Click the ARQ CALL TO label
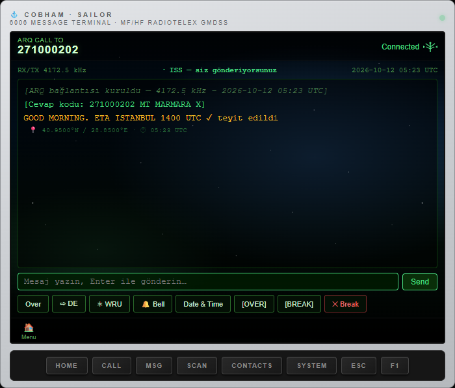The image size is (455, 388). click(40, 40)
